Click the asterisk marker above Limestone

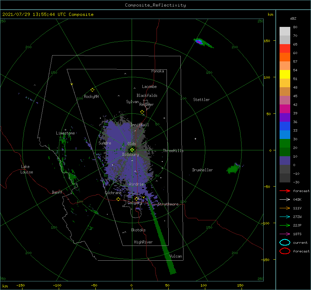(x=65, y=130)
